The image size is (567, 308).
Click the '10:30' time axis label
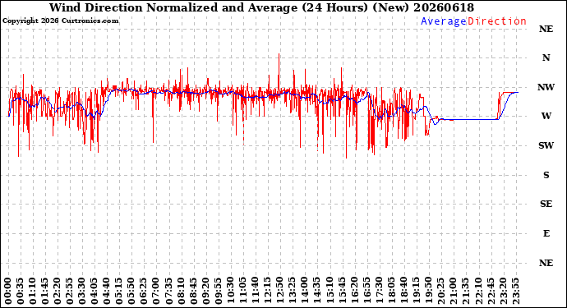[x=230, y=292]
